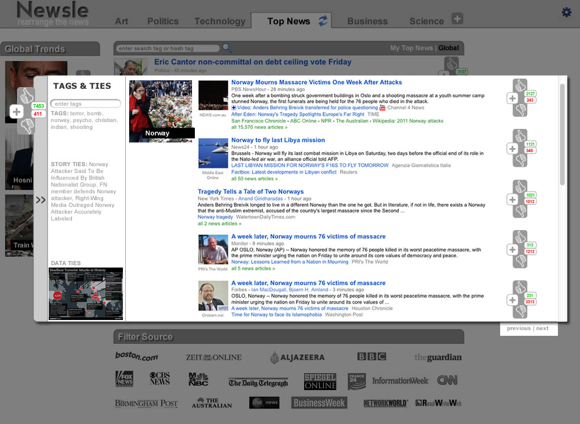Expand the Anders Behring Breivik video item

tap(234, 108)
